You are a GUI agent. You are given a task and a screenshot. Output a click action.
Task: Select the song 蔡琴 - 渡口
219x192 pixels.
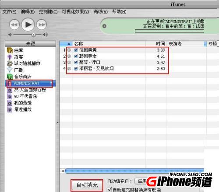pyautogui.click(x=90, y=63)
